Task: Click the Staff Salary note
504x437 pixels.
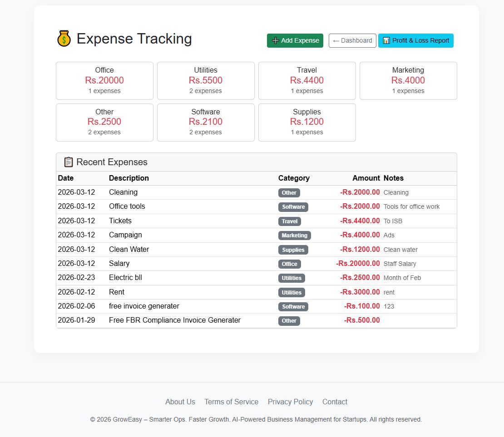Action: click(x=400, y=264)
